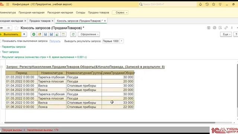Click the Запрос: РегистрНакопления.ПродажиТоваров heading
Viewport: 238px width, 134px height.
tap(85, 67)
